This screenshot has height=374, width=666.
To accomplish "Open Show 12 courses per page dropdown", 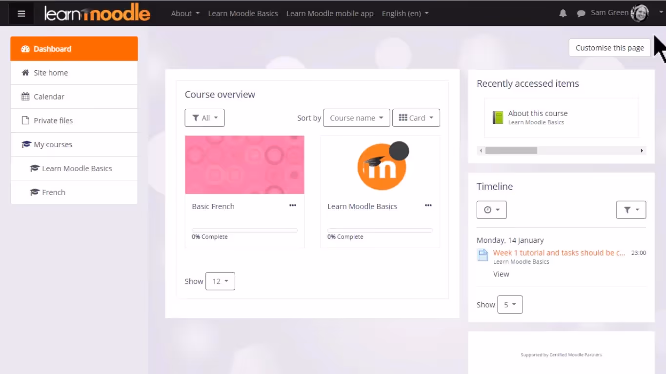I will click(x=220, y=281).
